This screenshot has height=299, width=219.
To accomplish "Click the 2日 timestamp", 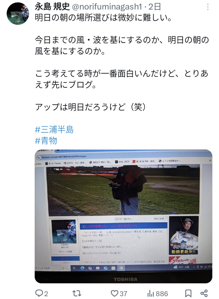I will coord(155,7).
